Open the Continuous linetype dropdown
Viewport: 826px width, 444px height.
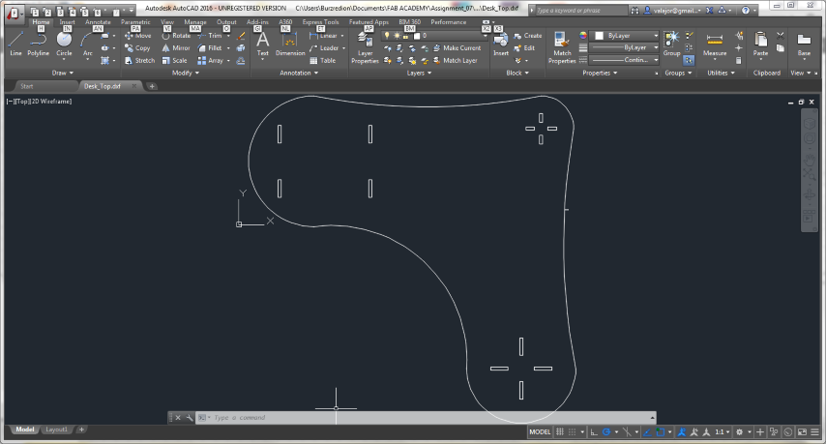point(625,60)
